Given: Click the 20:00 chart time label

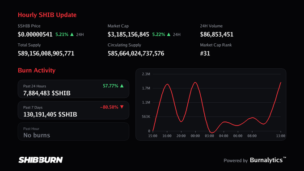Looking at the screenshot, I should 181,136.
